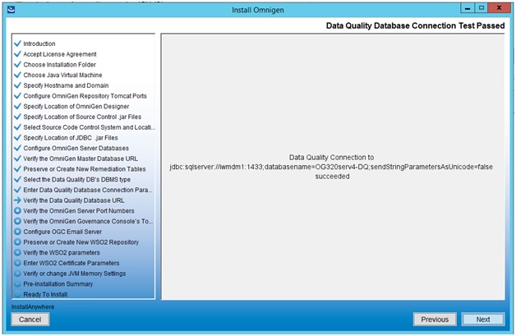Click the current-step arrow beside Verify Data Quality Database URL
The height and width of the screenshot is (336, 516).
tap(18, 200)
